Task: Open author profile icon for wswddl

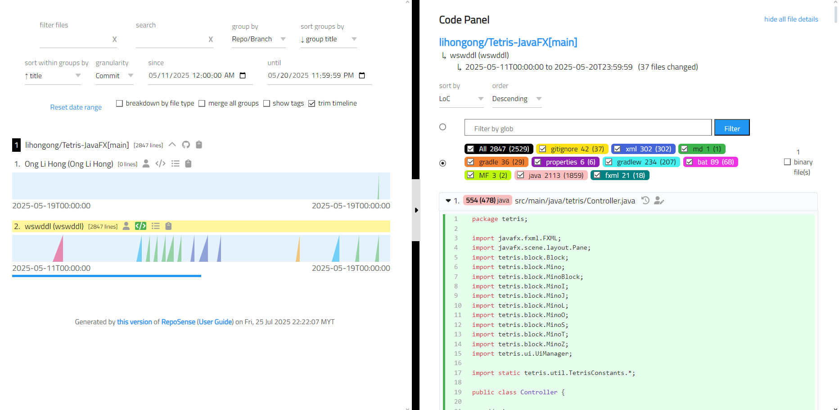Action: [x=126, y=226]
